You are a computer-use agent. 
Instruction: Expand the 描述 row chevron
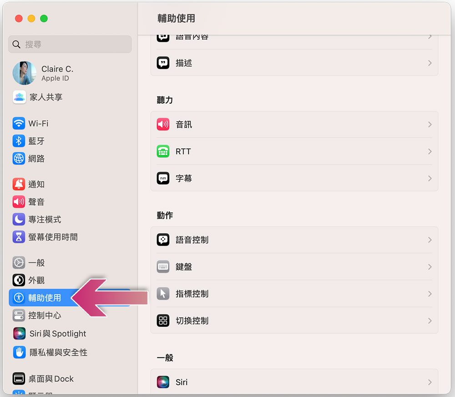click(x=430, y=63)
